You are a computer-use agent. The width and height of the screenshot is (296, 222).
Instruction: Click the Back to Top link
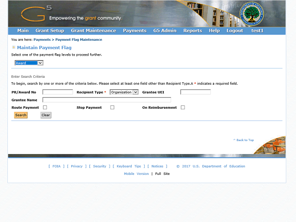(244, 140)
